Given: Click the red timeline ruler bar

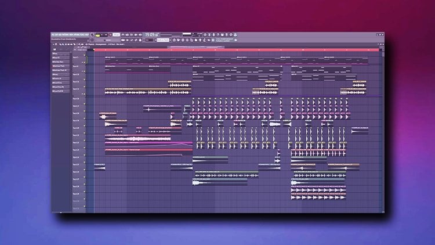Looking at the screenshot, I should [x=232, y=51].
